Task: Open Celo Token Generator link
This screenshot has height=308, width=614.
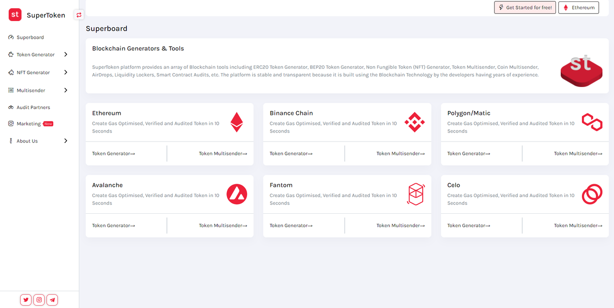Action: click(x=469, y=225)
